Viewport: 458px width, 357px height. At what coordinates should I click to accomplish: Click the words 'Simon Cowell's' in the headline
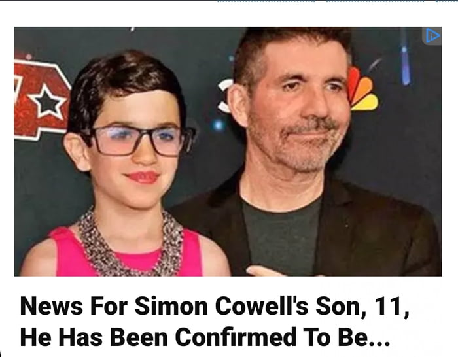221,305
